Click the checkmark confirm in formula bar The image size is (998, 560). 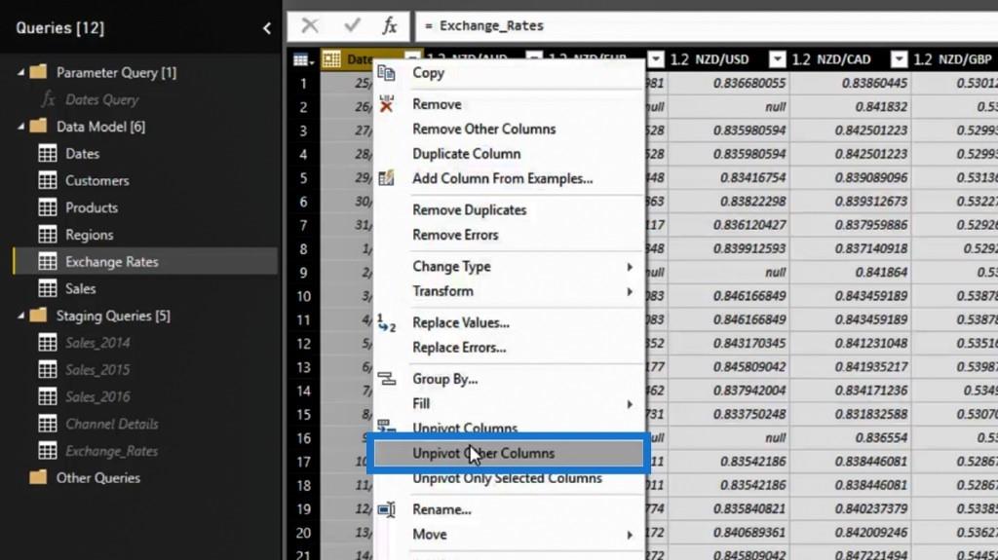pos(351,25)
